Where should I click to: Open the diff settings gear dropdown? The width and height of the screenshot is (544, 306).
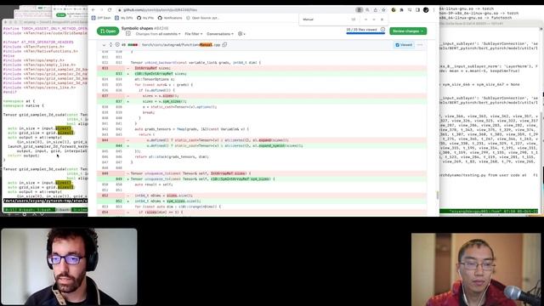tap(241, 34)
